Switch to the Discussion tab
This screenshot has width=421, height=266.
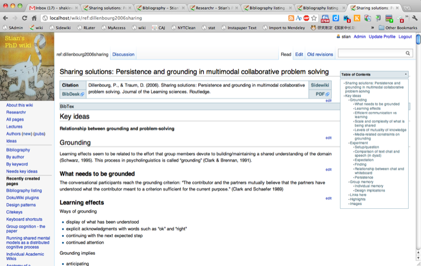[123, 54]
